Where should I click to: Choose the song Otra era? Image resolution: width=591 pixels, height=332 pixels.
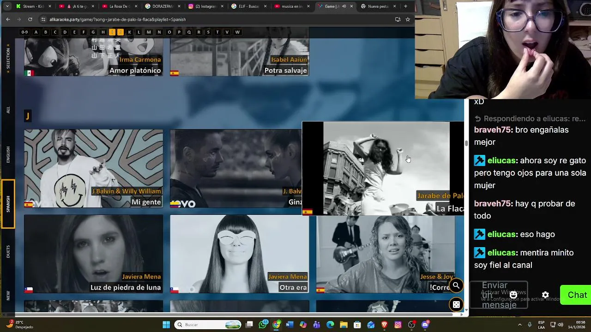239,254
